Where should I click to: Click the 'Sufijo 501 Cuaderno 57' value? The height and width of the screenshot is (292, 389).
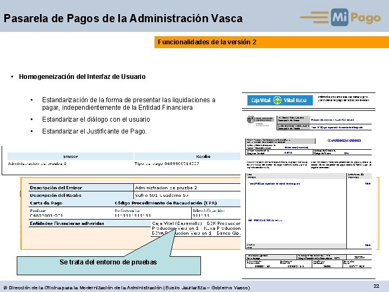click(162, 195)
